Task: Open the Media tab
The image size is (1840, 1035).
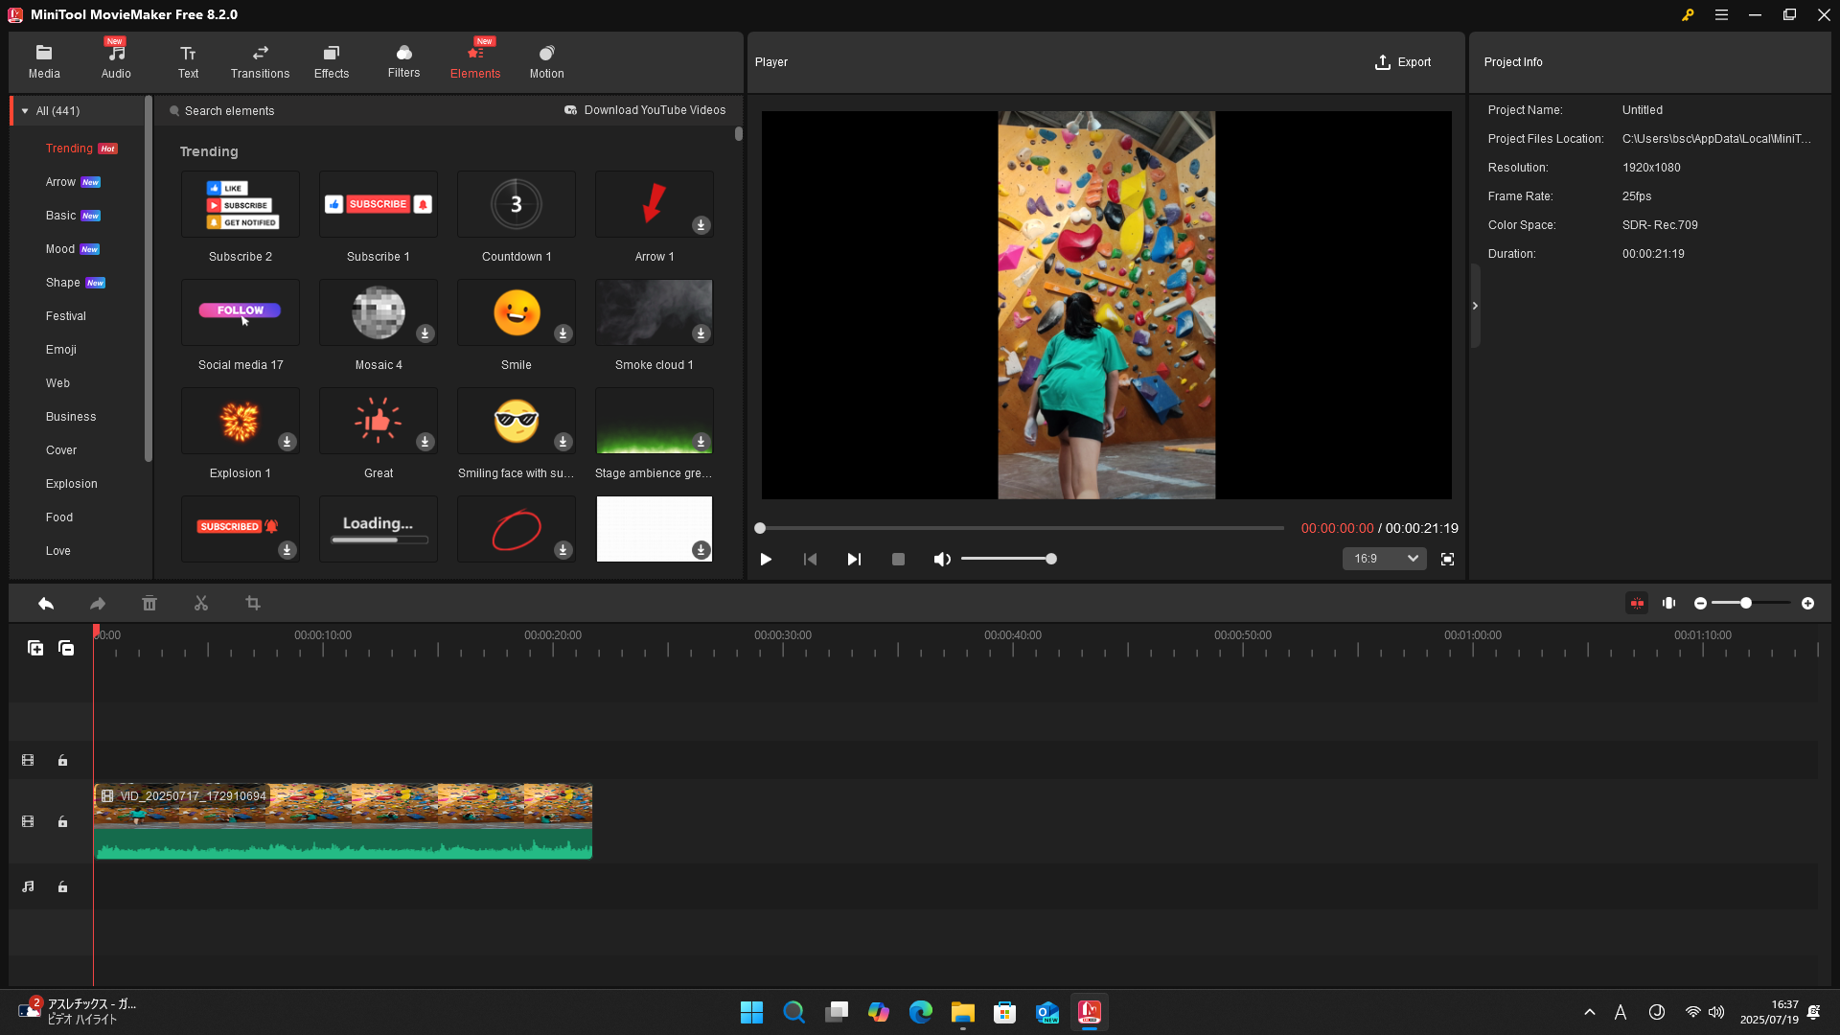Action: 44,62
